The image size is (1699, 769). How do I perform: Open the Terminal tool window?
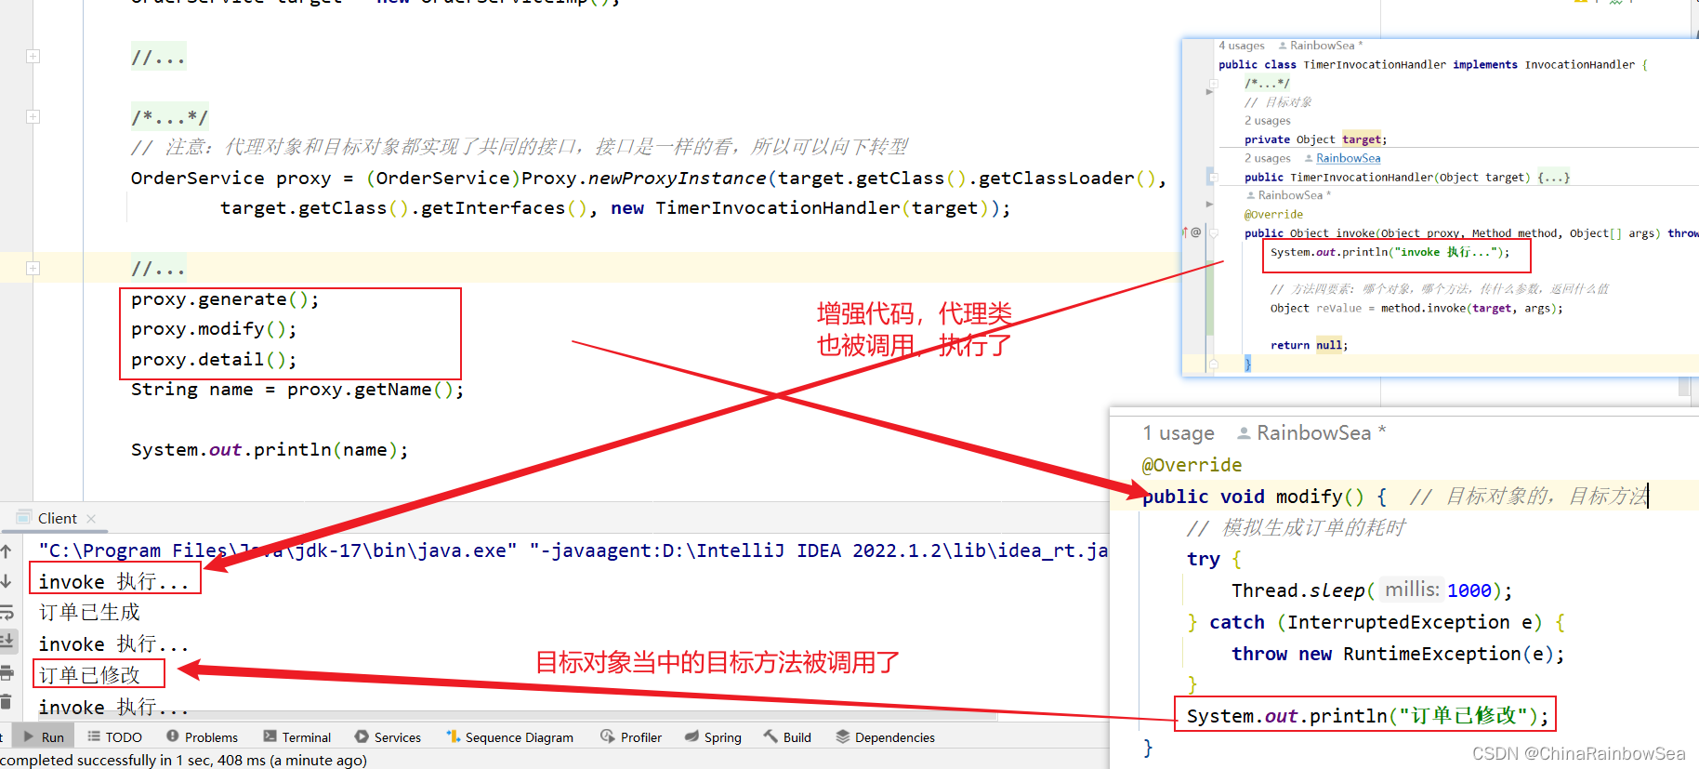[296, 737]
